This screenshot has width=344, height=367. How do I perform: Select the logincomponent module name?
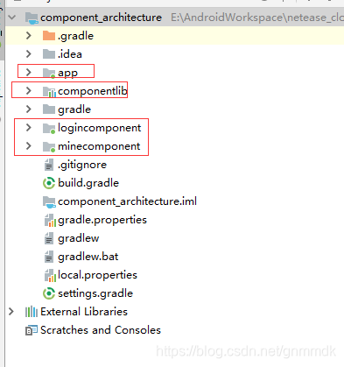coord(99,128)
